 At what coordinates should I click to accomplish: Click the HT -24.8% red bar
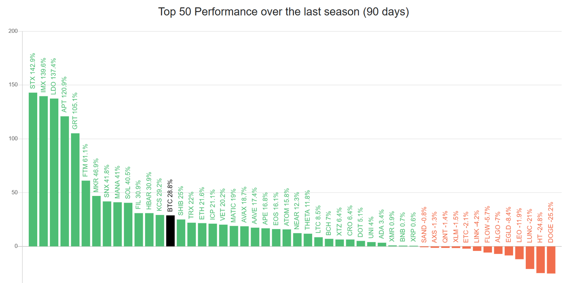(x=540, y=259)
